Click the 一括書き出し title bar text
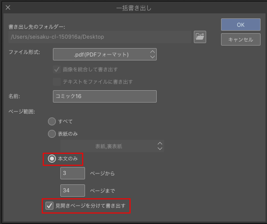 tap(133, 8)
